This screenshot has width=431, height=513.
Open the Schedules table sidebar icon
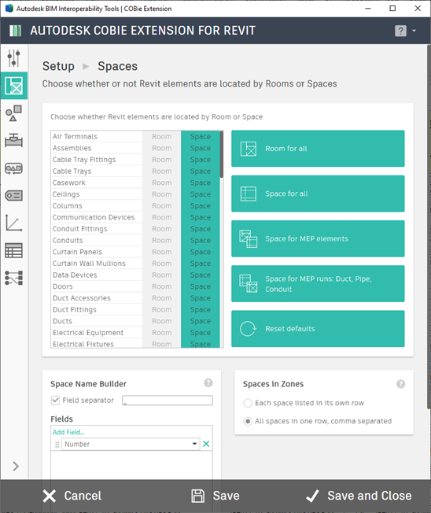tap(13, 251)
